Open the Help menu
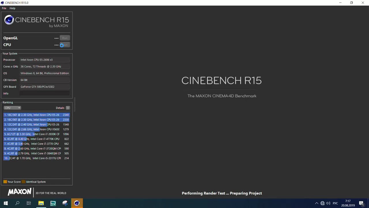The image size is (369, 208). coord(12,8)
